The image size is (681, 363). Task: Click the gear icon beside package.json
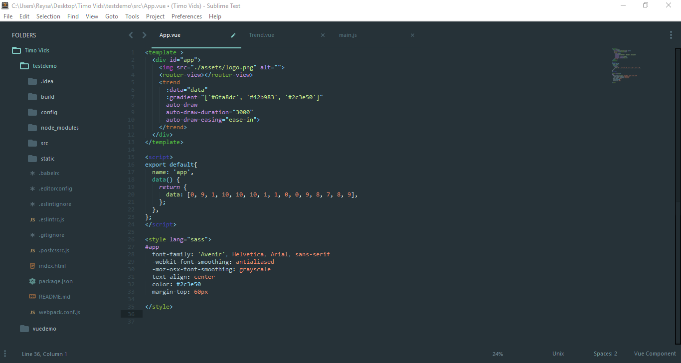[x=31, y=281]
